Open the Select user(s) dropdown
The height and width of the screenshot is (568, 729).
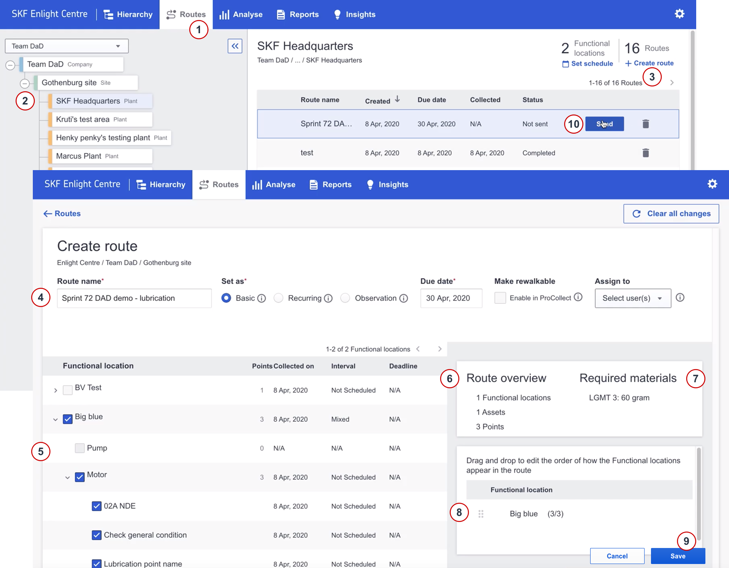[633, 299]
